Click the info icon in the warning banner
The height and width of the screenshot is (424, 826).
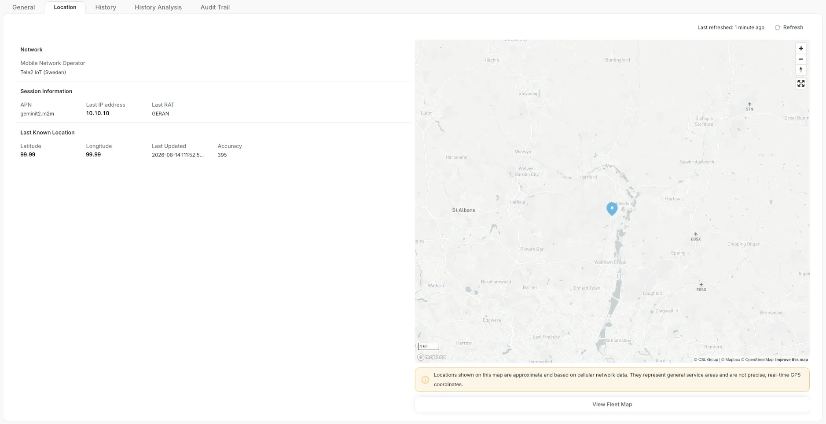coord(425,380)
